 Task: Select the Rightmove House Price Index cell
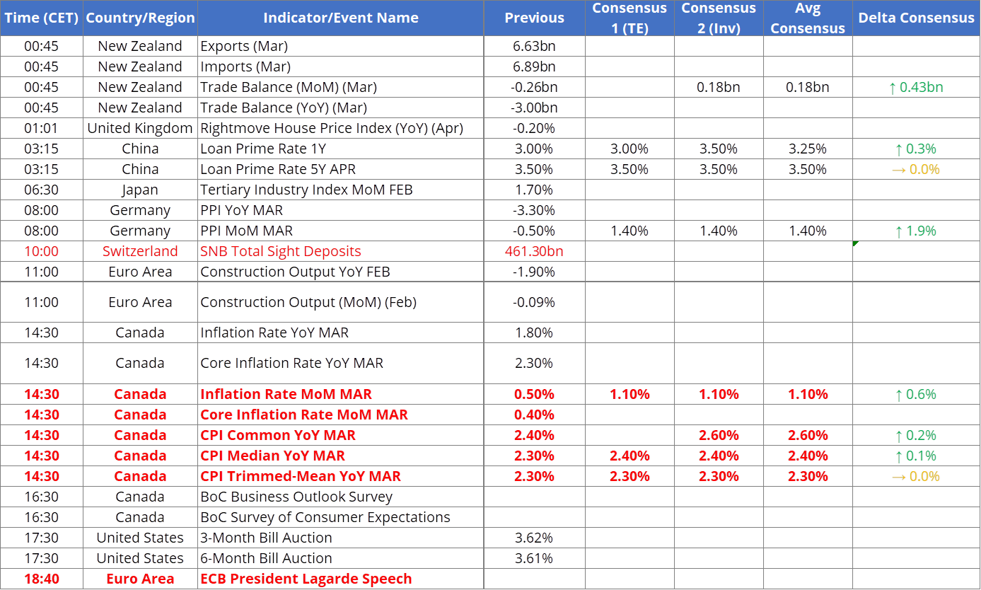[341, 128]
